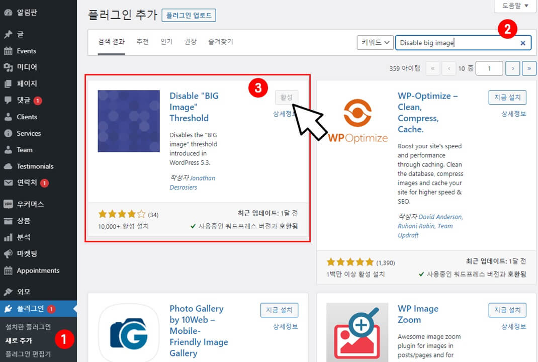This screenshot has height=362, width=538.
Task: Click the 연락처 envelope icon
Action: 8,183
